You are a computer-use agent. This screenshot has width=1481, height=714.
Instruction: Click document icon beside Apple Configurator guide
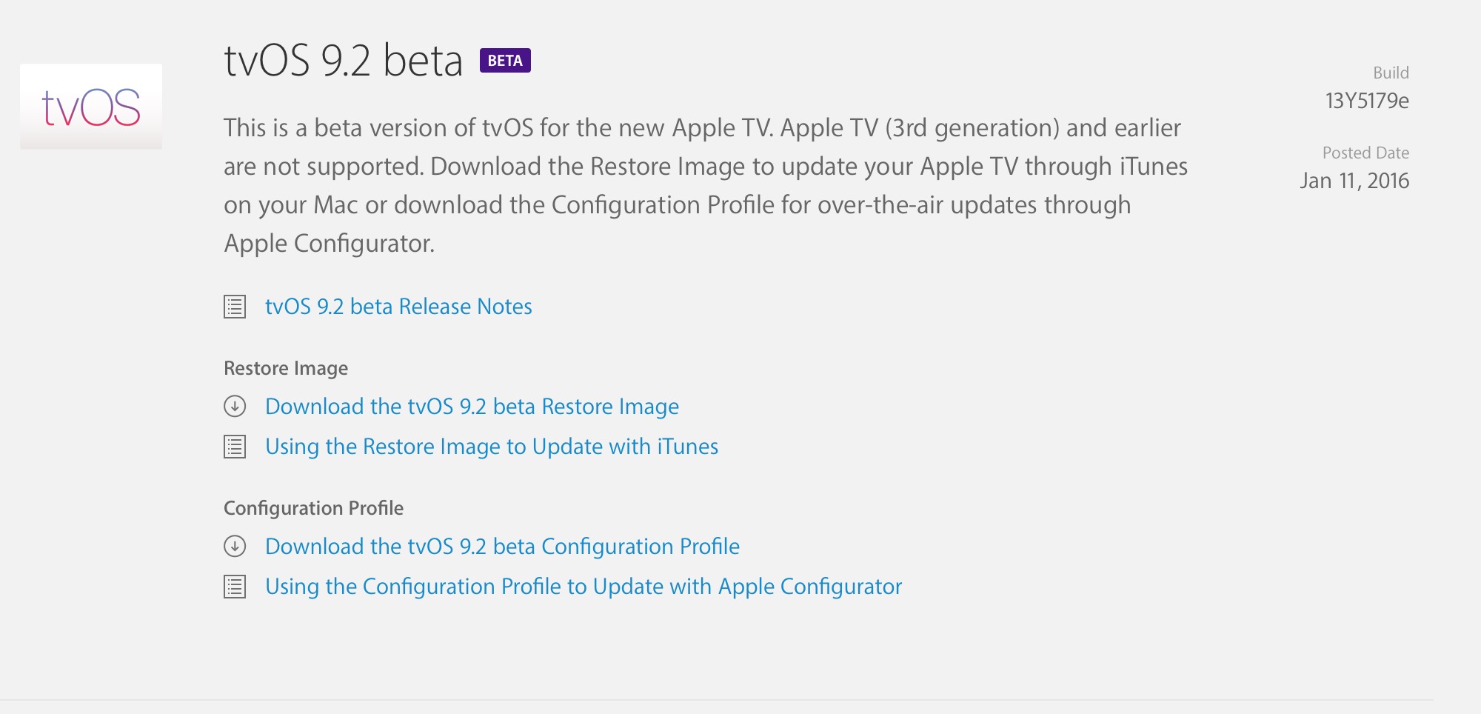pos(235,587)
